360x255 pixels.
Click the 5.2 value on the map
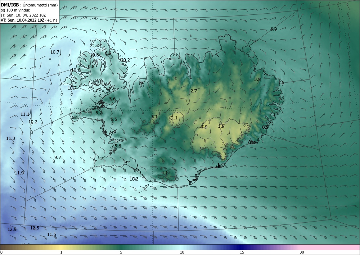click(x=99, y=113)
